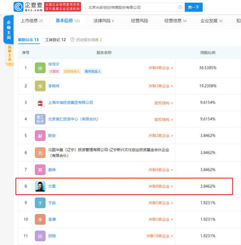Switch to 最新公示 13 sub-tab
The height and width of the screenshot is (245, 241).
pyautogui.click(x=28, y=40)
